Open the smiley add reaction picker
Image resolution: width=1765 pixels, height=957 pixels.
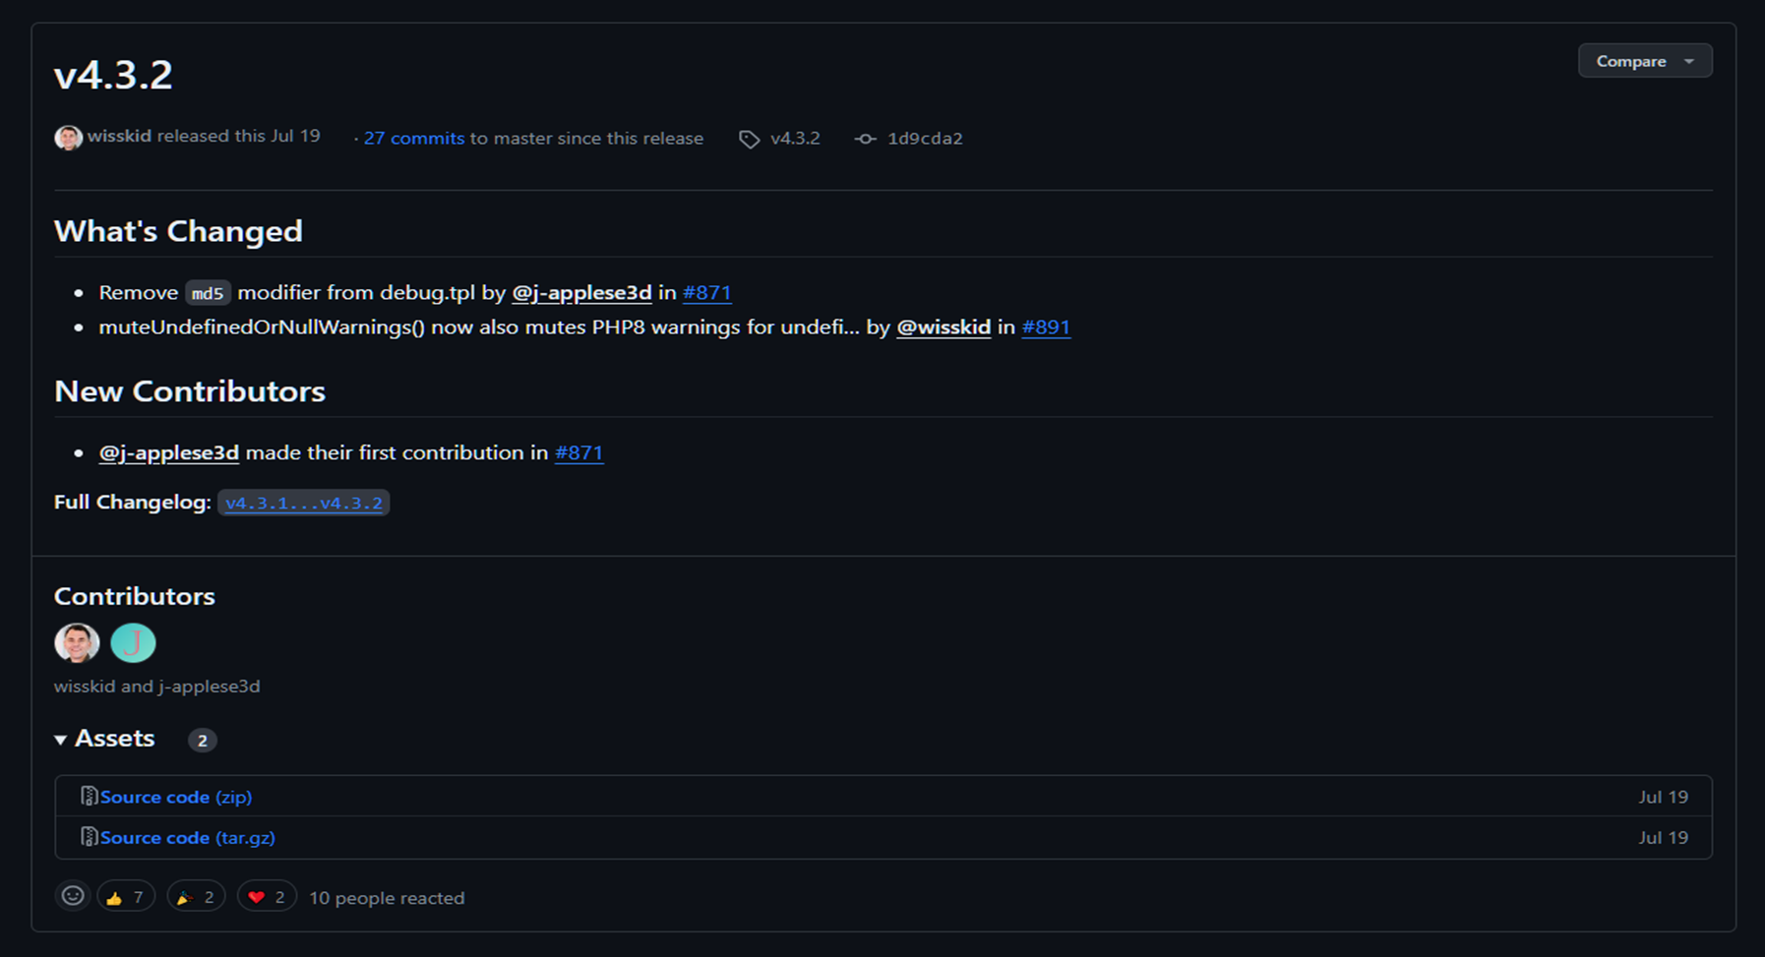73,896
